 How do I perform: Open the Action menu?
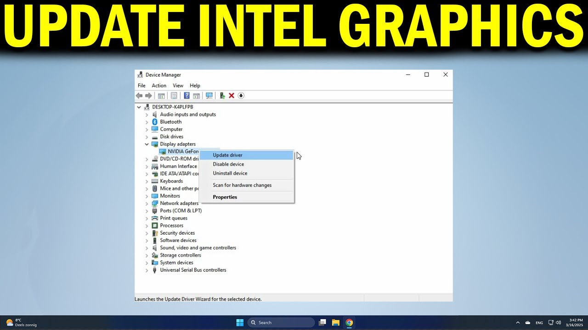click(159, 86)
